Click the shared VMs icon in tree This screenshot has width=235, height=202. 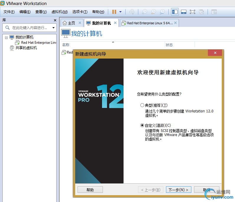point(12,48)
